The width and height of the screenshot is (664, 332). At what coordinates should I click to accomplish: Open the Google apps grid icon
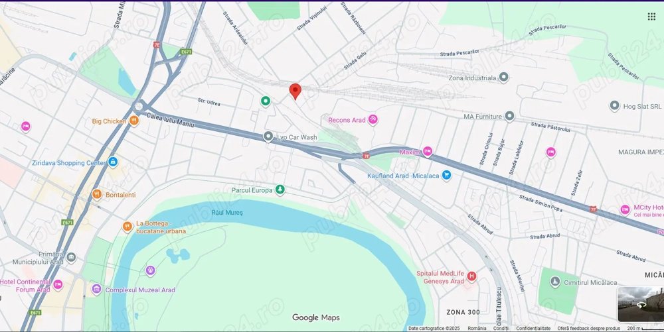click(x=651, y=17)
